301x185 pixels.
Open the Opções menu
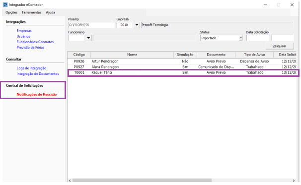(x=11, y=12)
